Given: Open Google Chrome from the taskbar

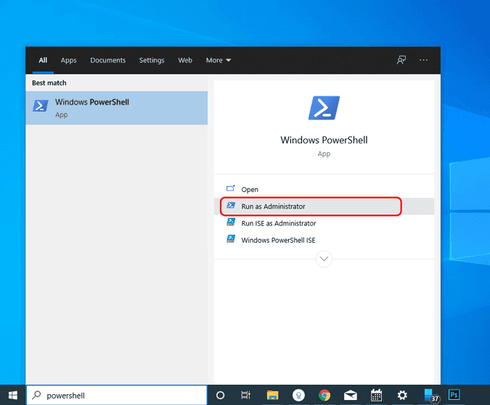Looking at the screenshot, I should [324, 396].
